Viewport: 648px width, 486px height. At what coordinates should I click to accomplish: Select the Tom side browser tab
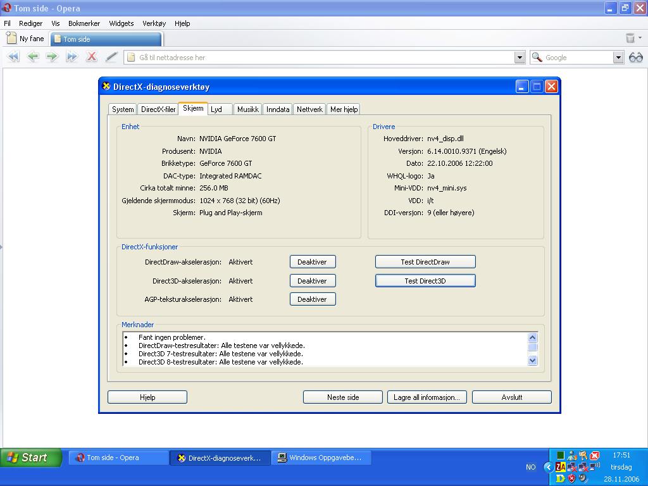106,39
